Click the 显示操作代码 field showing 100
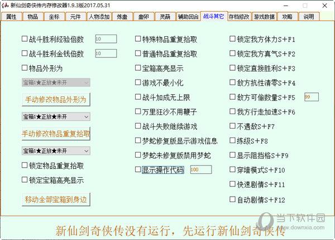The width and height of the screenshot is (335, 240). pos(201,169)
